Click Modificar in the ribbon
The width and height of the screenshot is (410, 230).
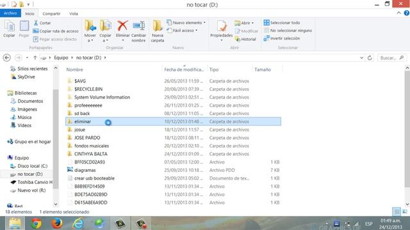coord(246,31)
